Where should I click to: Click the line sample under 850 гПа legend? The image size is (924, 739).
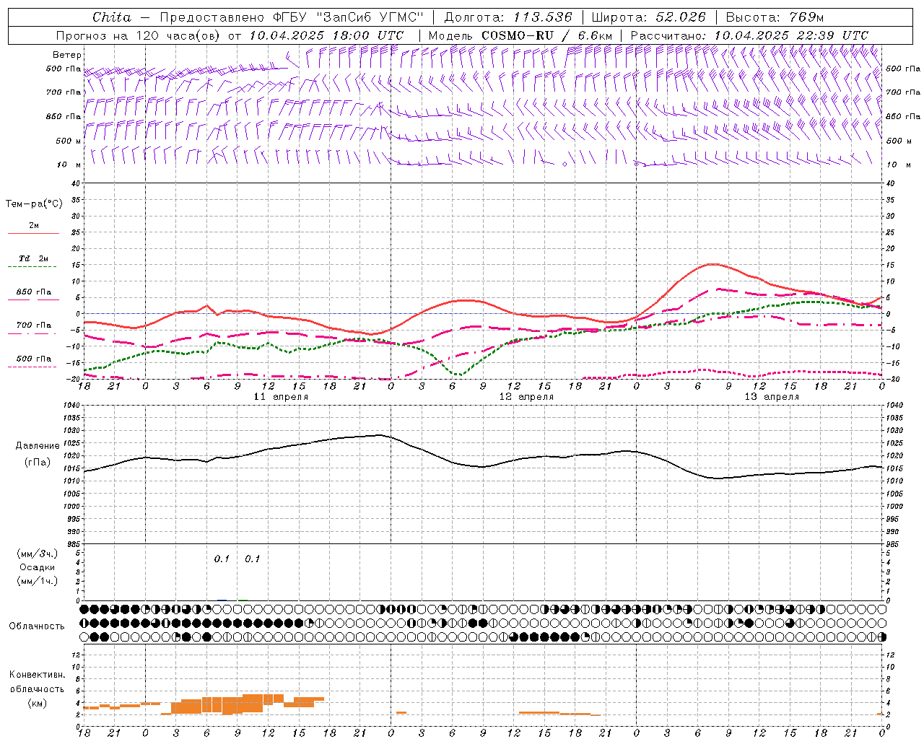coord(33,299)
